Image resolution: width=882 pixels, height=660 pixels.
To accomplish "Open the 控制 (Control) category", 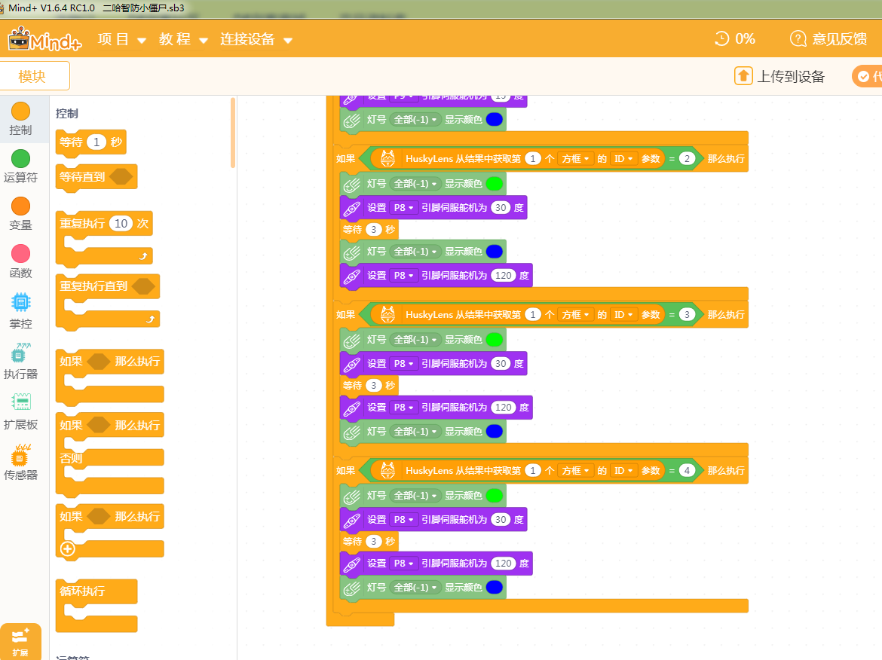I will 21,119.
